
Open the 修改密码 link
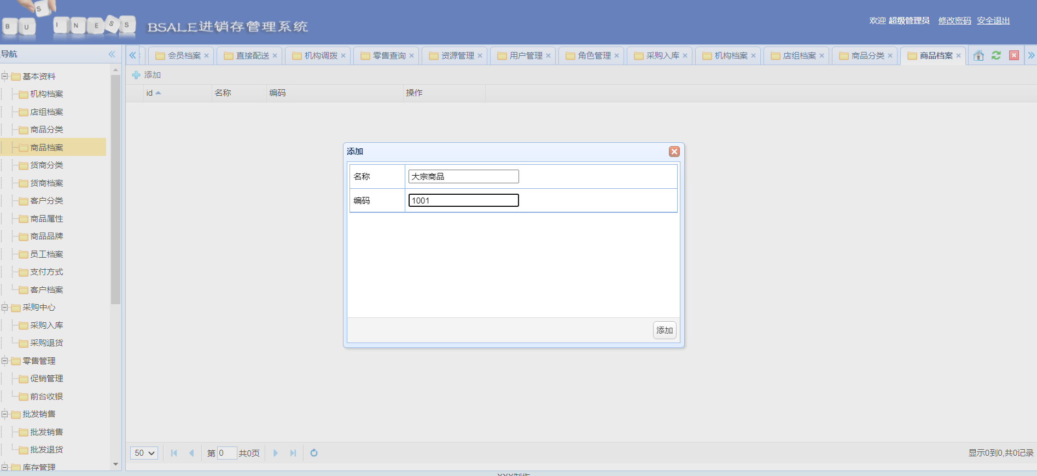(x=954, y=21)
